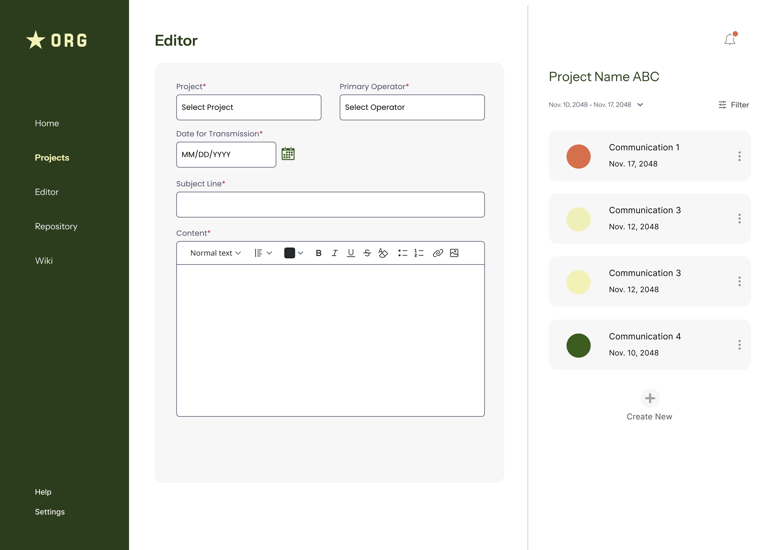Click the Nov. 10, 2048 date text
The height and width of the screenshot is (550, 774).
click(x=634, y=353)
